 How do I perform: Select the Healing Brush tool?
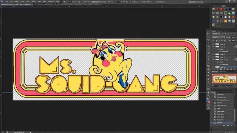pyautogui.click(x=208, y=53)
